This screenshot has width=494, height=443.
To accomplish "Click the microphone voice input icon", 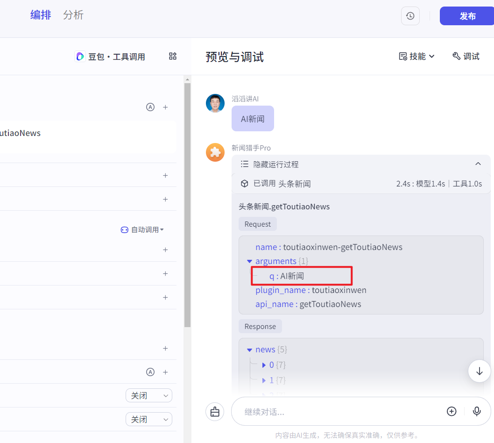I will click(477, 412).
